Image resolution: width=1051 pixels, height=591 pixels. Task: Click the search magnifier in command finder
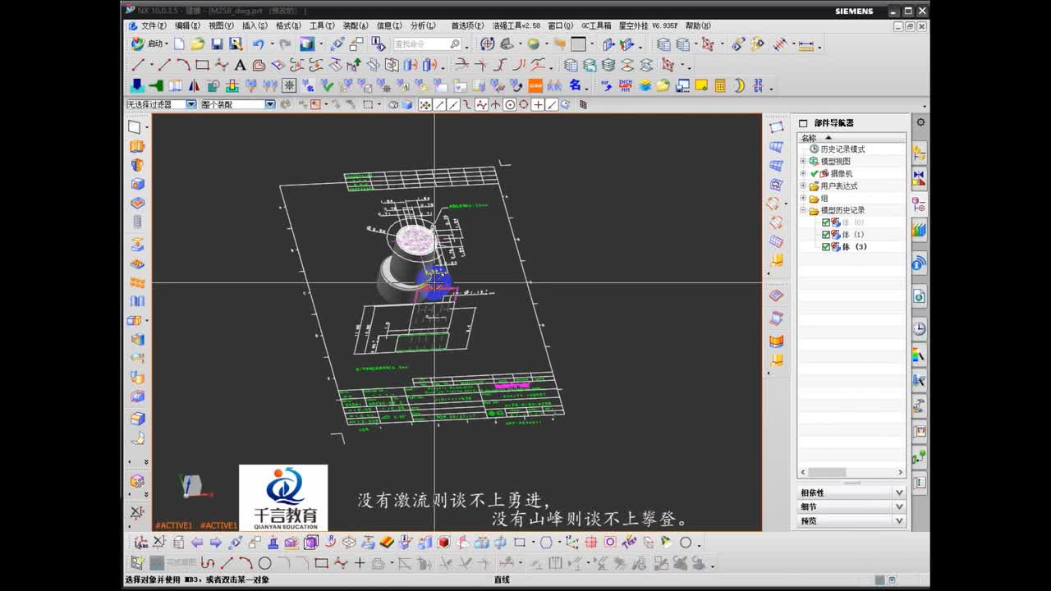point(455,44)
